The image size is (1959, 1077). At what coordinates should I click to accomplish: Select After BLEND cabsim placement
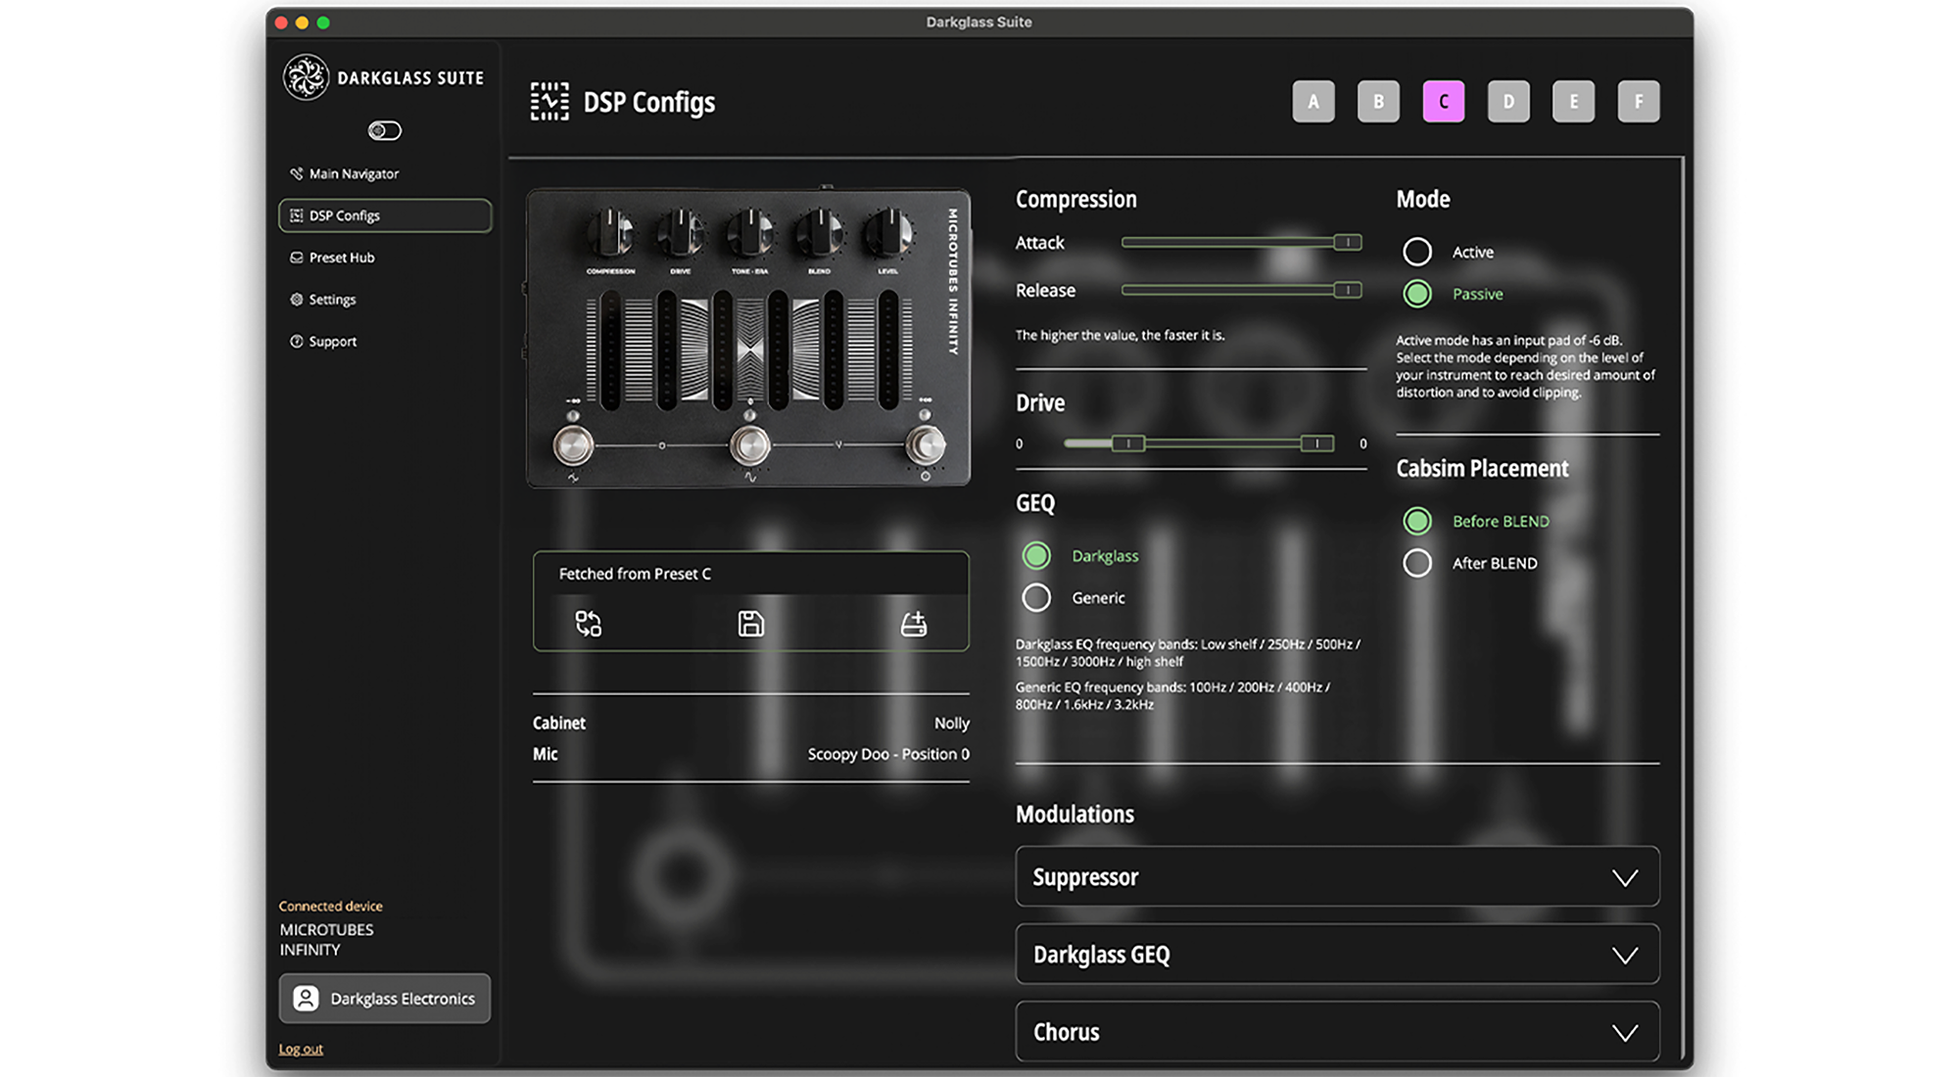click(x=1416, y=563)
